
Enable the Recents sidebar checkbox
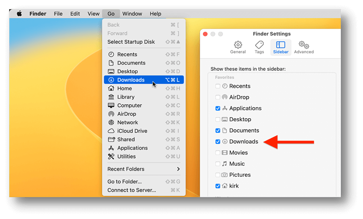218,86
